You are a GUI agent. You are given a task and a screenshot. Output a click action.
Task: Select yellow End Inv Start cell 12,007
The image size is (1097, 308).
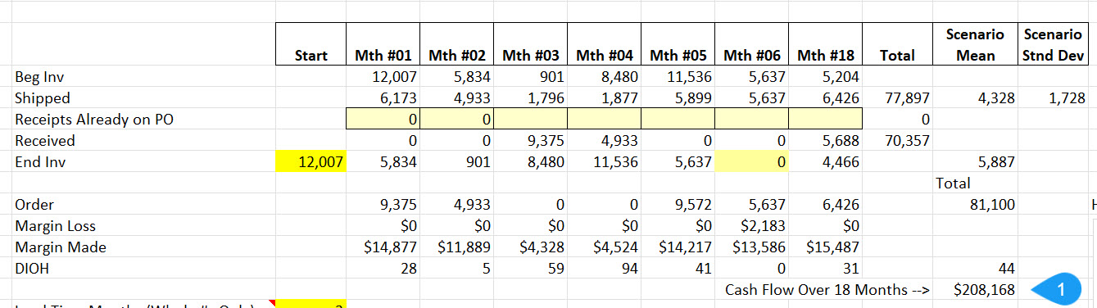coord(311,162)
